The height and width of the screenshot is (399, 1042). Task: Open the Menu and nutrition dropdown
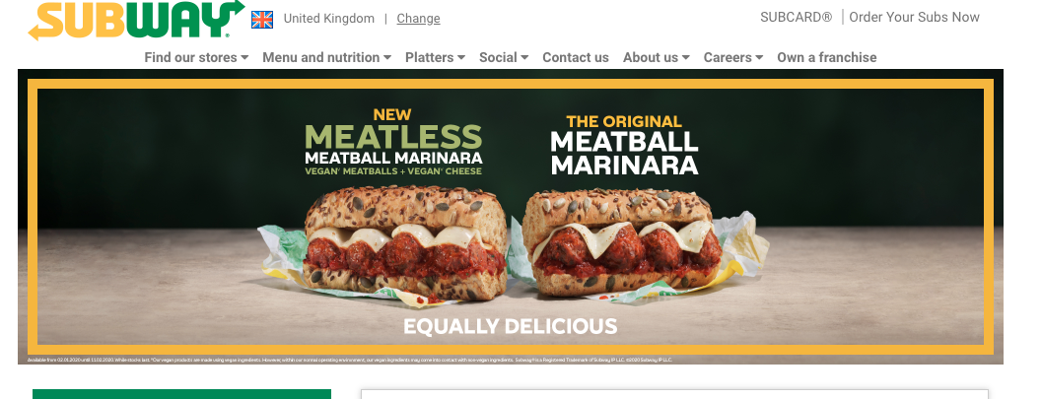326,58
